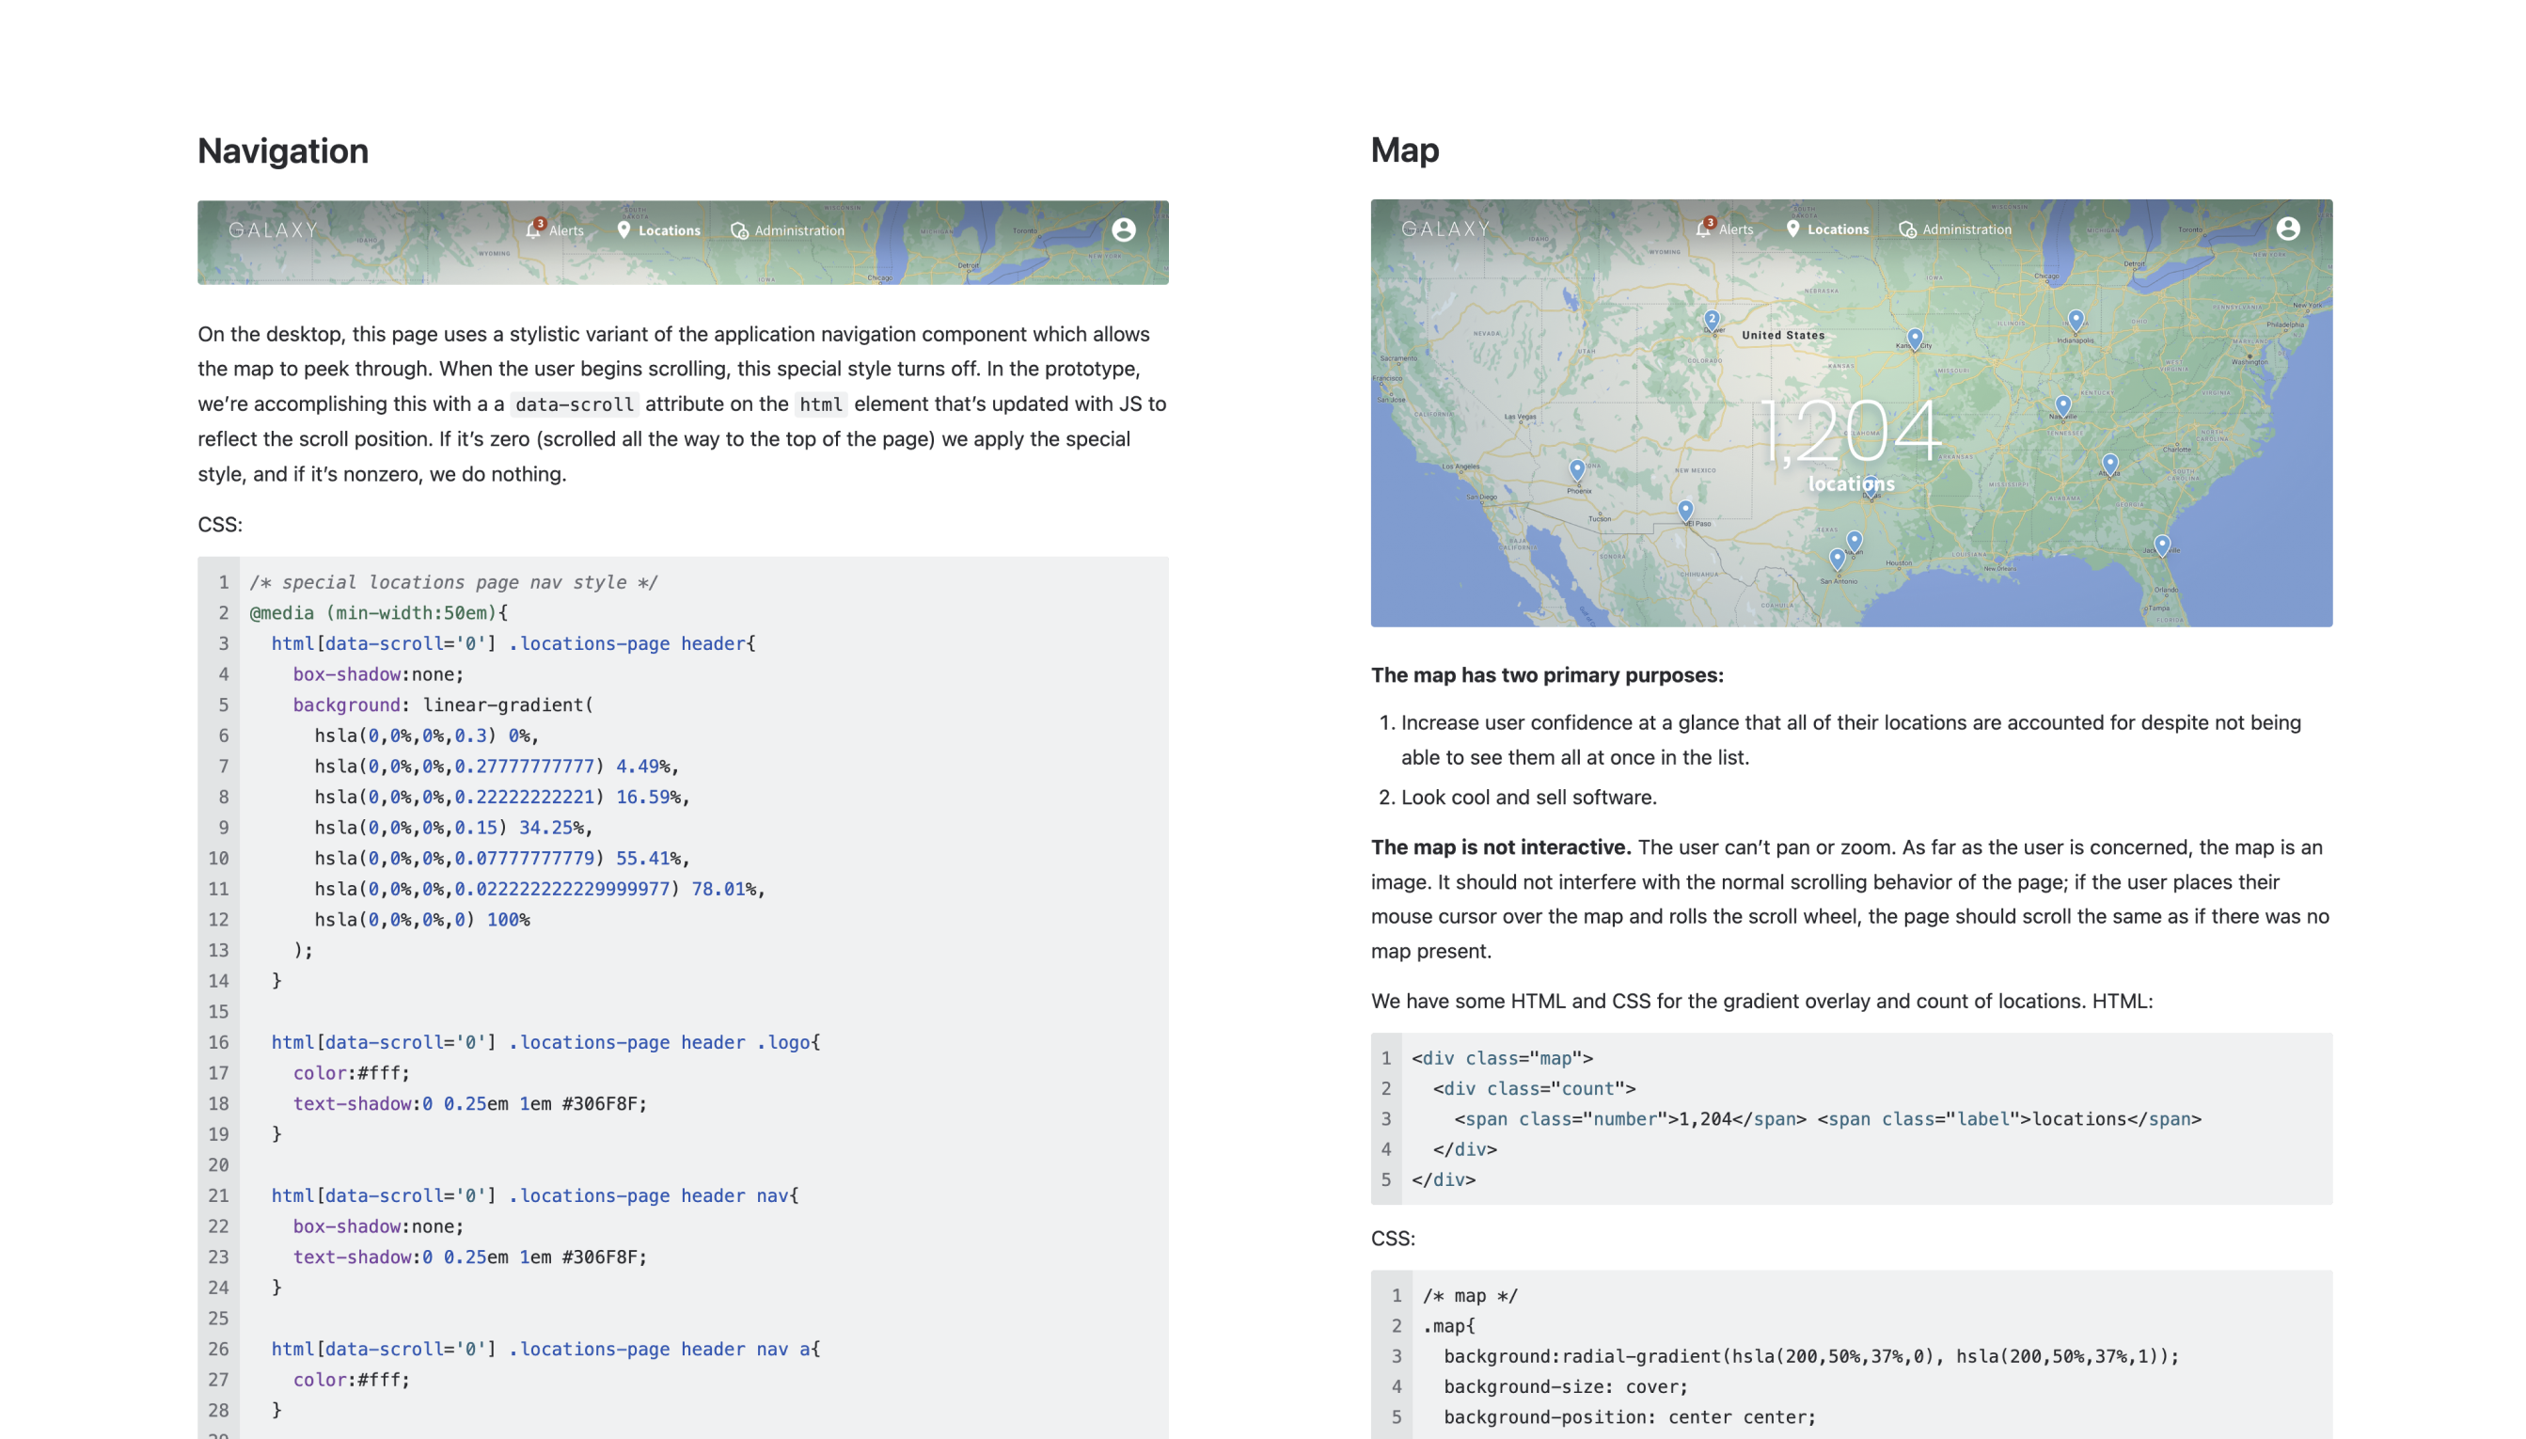Click the Nashville map pin
Viewport: 2526px width, 1439px height.
2062,404
